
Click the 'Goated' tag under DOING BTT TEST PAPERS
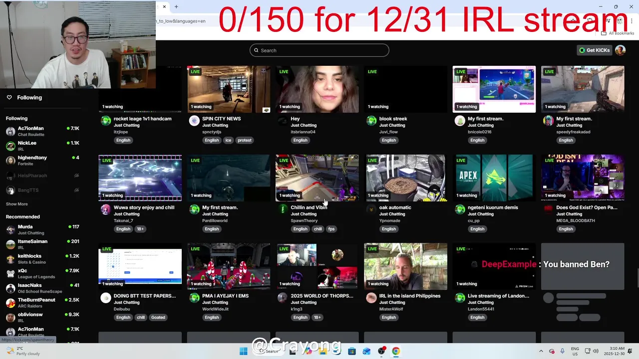point(158,317)
